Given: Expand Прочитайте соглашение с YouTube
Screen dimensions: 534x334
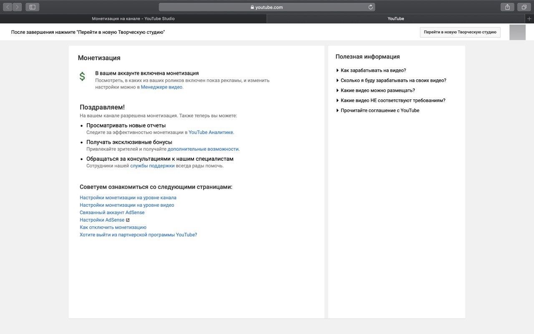Looking at the screenshot, I should [378, 111].
